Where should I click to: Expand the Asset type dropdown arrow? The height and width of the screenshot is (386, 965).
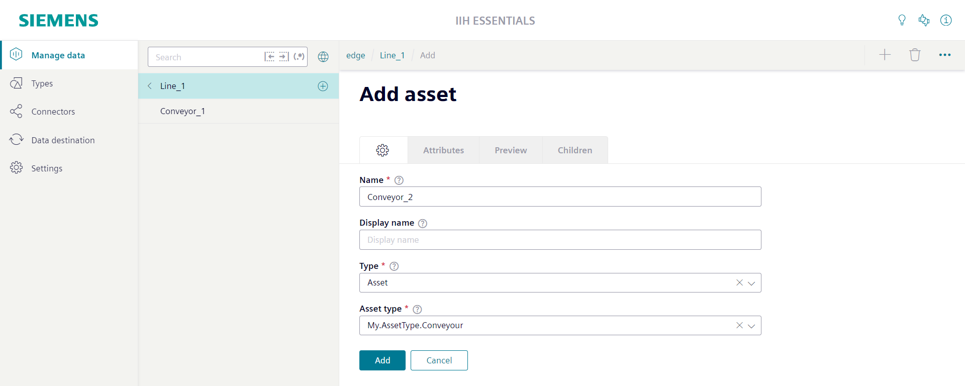(751, 326)
